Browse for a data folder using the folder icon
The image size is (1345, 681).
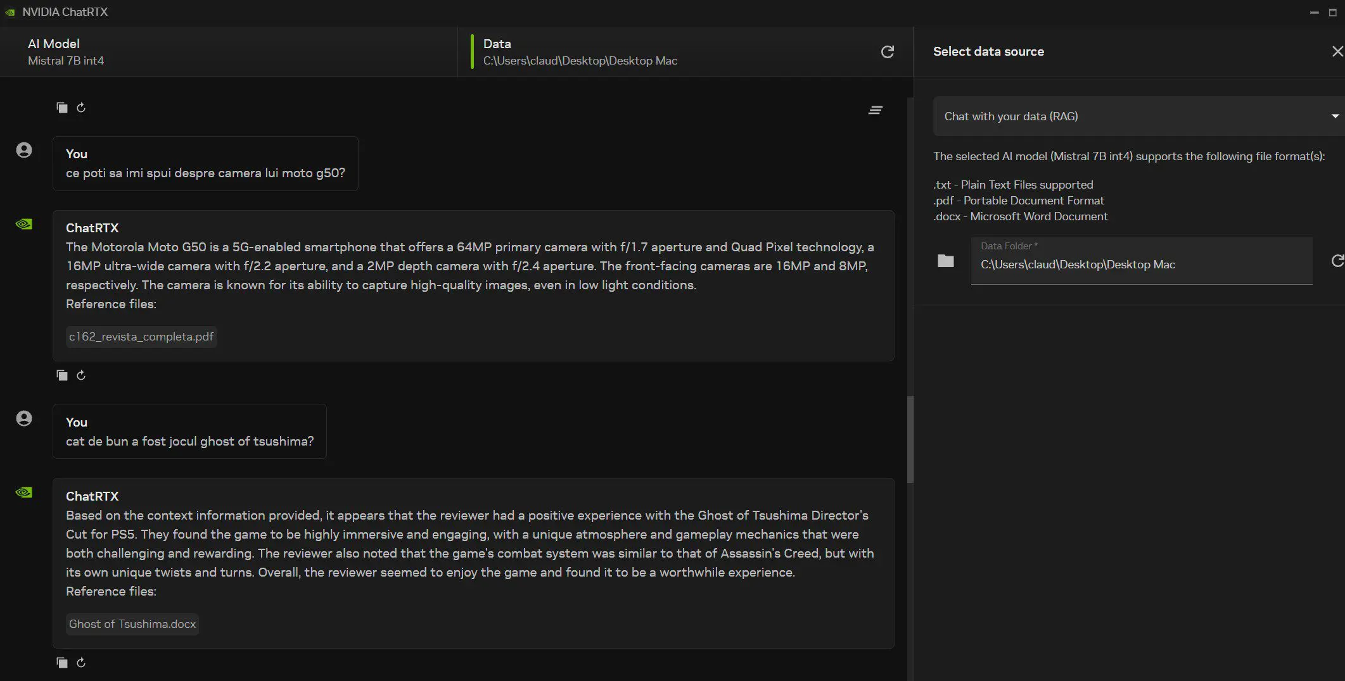click(x=946, y=261)
